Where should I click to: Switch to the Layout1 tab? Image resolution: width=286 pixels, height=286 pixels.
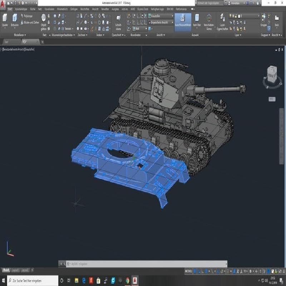[15, 270]
